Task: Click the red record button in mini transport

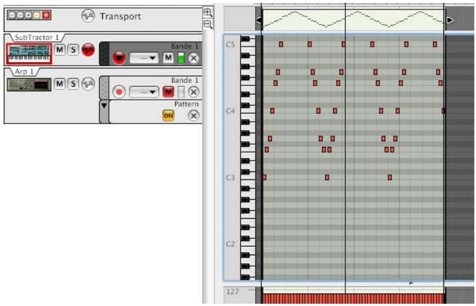Action: pos(46,15)
